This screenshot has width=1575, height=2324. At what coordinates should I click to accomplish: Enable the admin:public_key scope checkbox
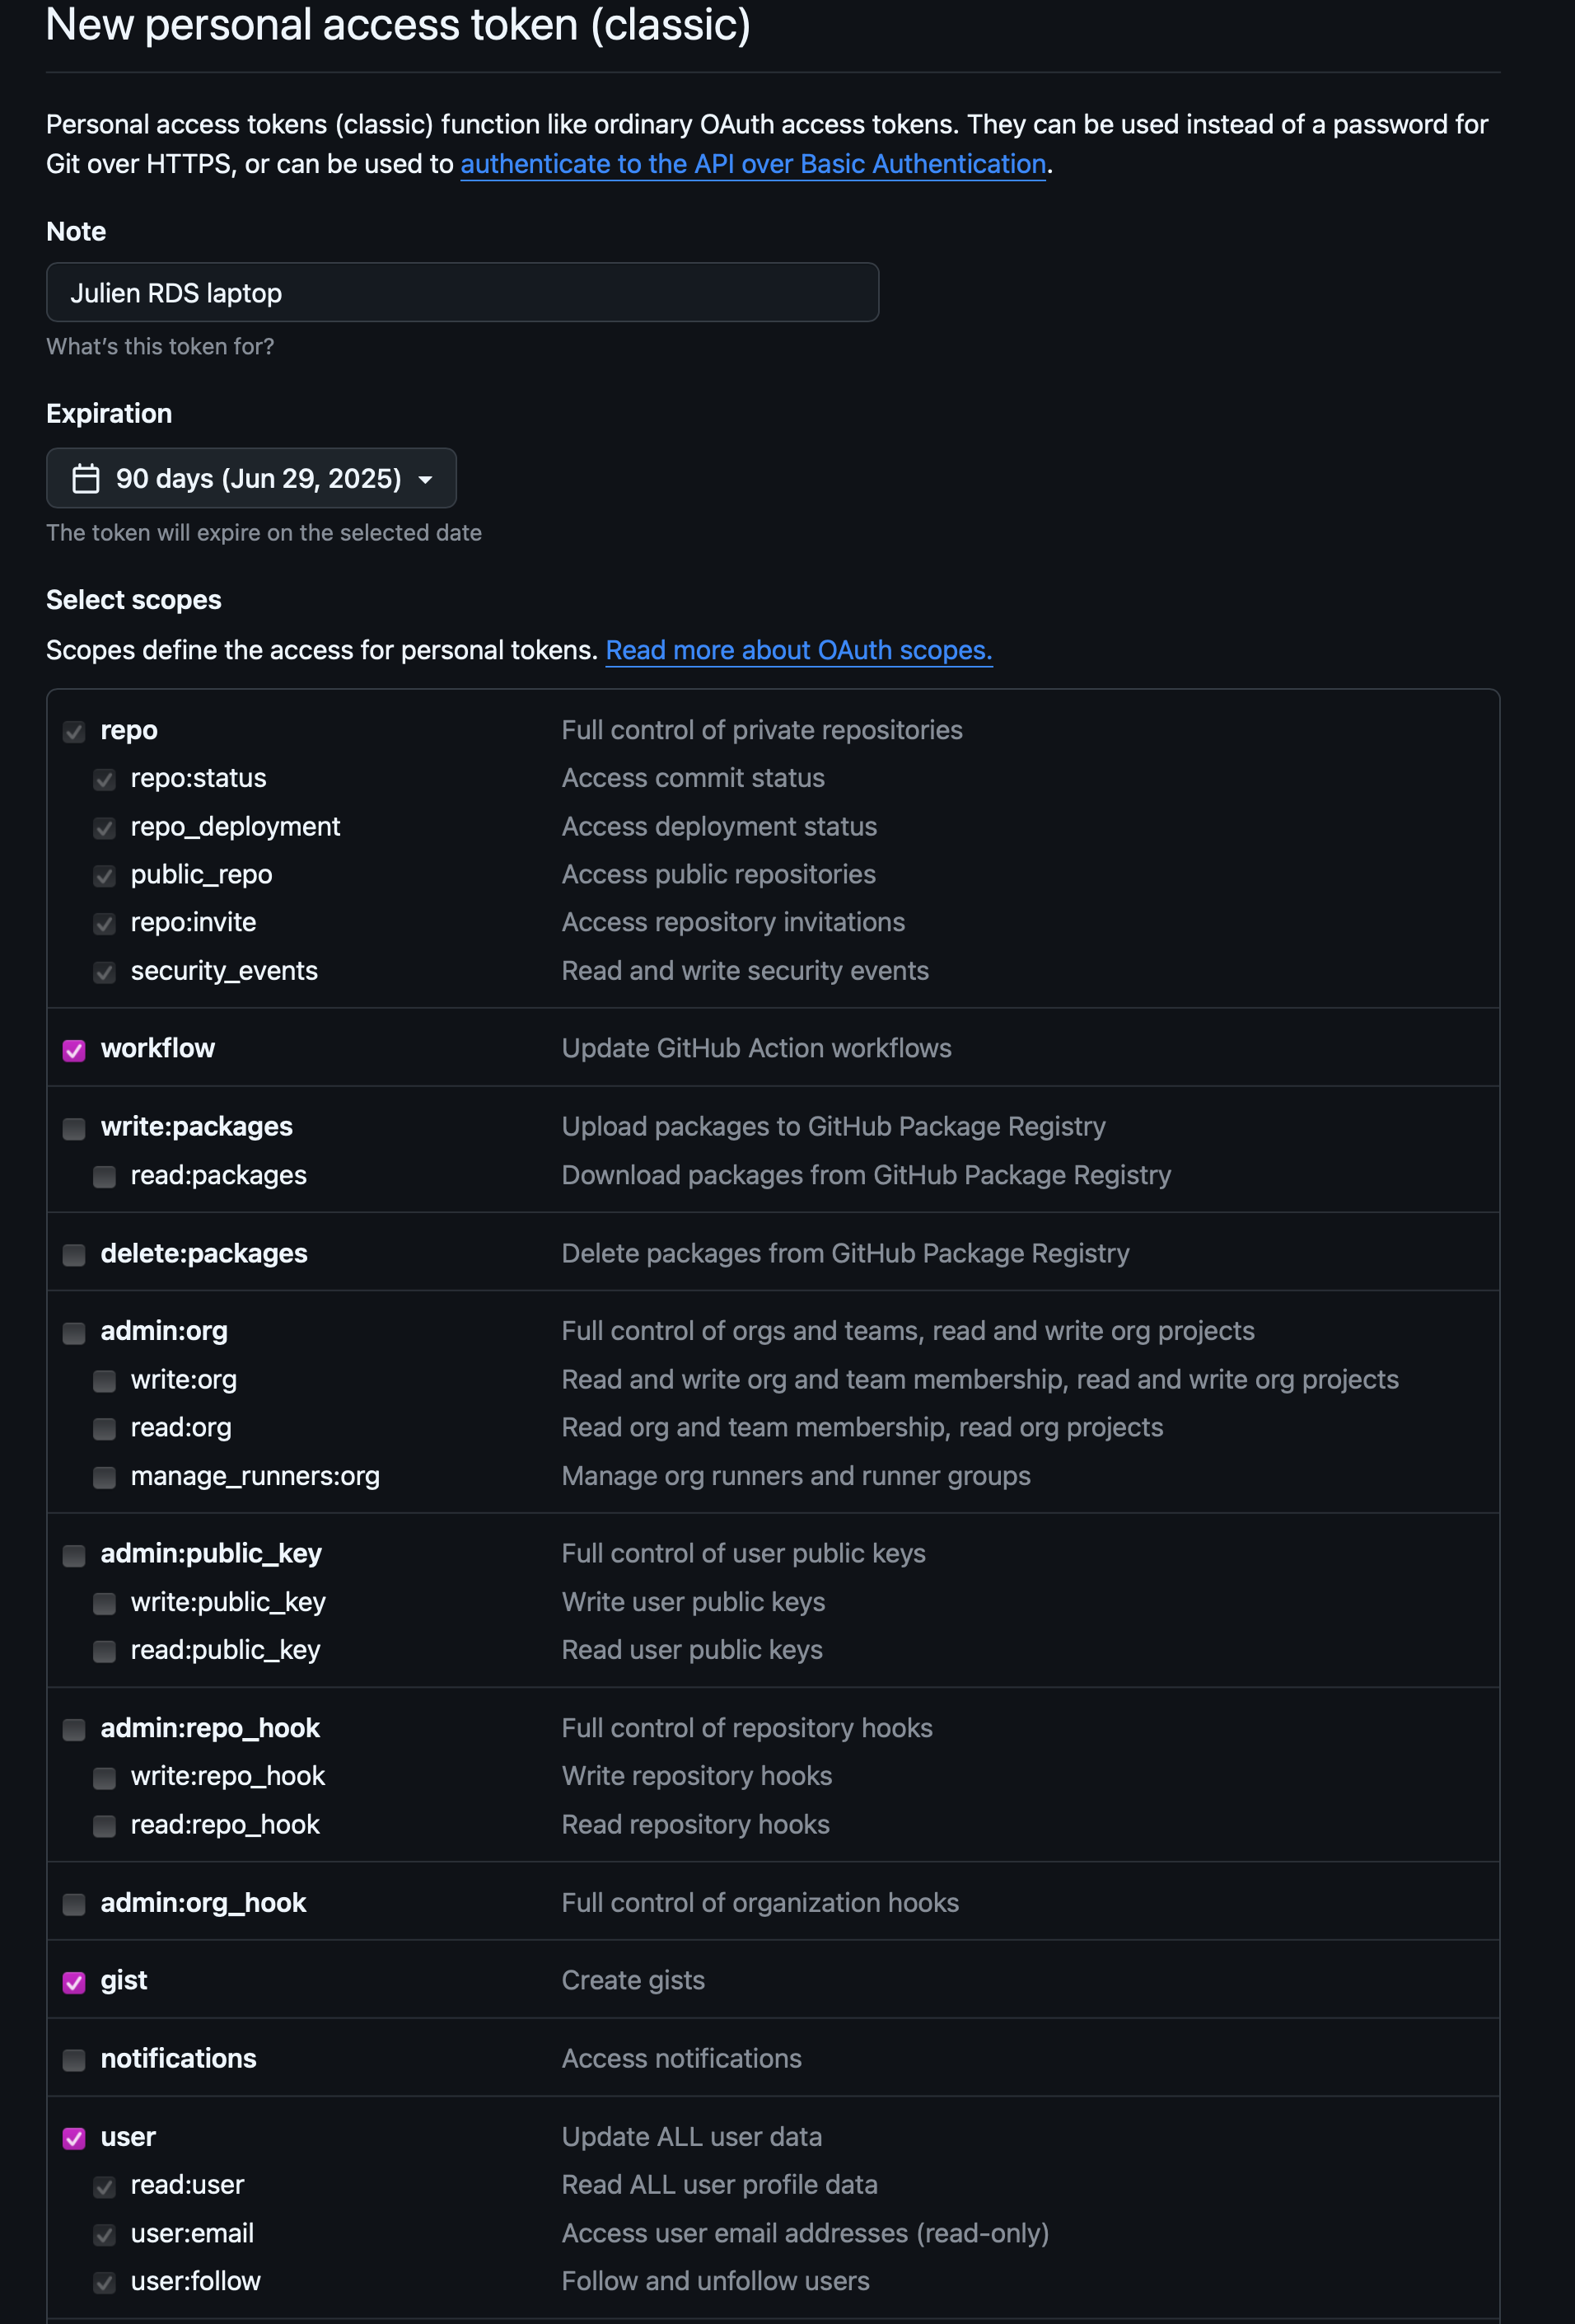74,1555
